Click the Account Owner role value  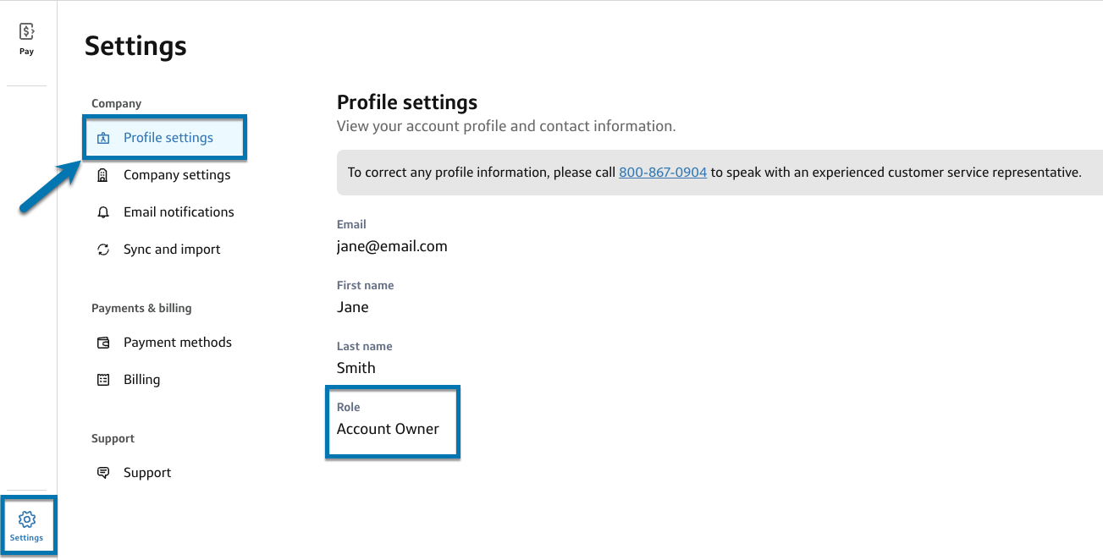[x=388, y=429]
